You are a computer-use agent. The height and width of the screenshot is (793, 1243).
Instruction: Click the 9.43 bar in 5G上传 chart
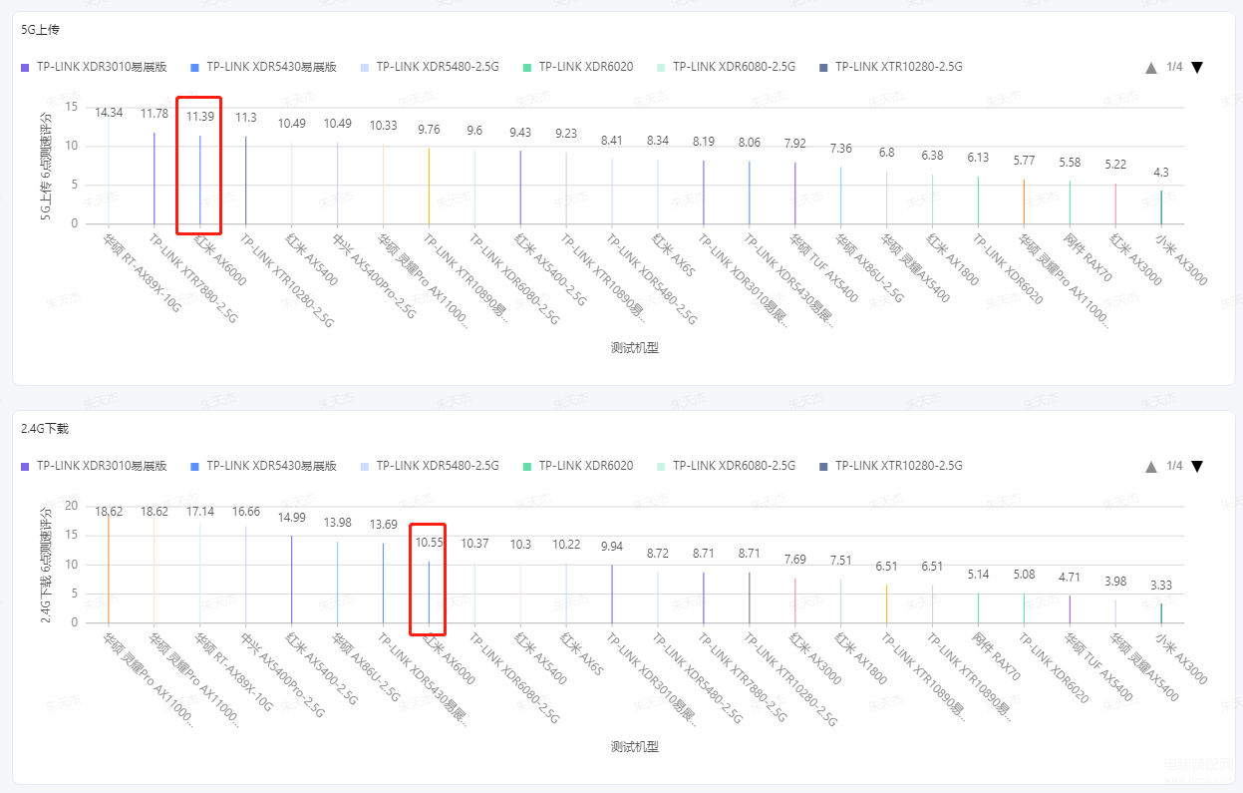(520, 187)
